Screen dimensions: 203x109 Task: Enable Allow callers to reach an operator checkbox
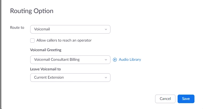[x=32, y=41]
